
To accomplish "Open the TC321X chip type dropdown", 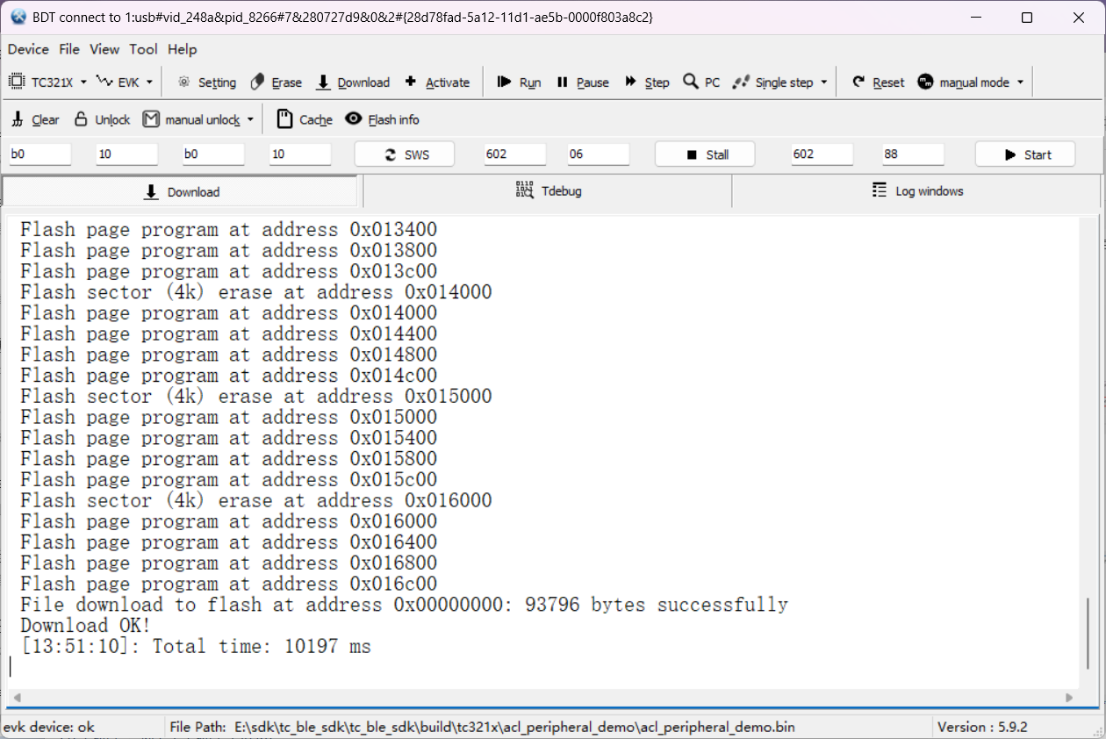I will coord(83,82).
